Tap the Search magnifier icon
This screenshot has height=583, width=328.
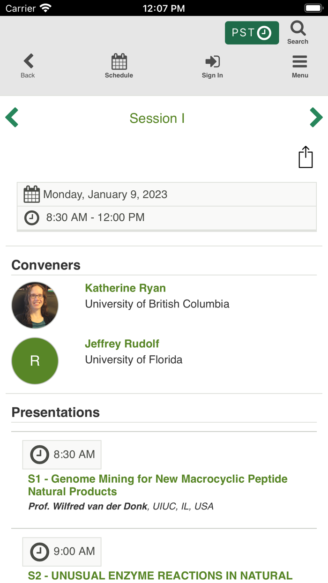tap(298, 29)
